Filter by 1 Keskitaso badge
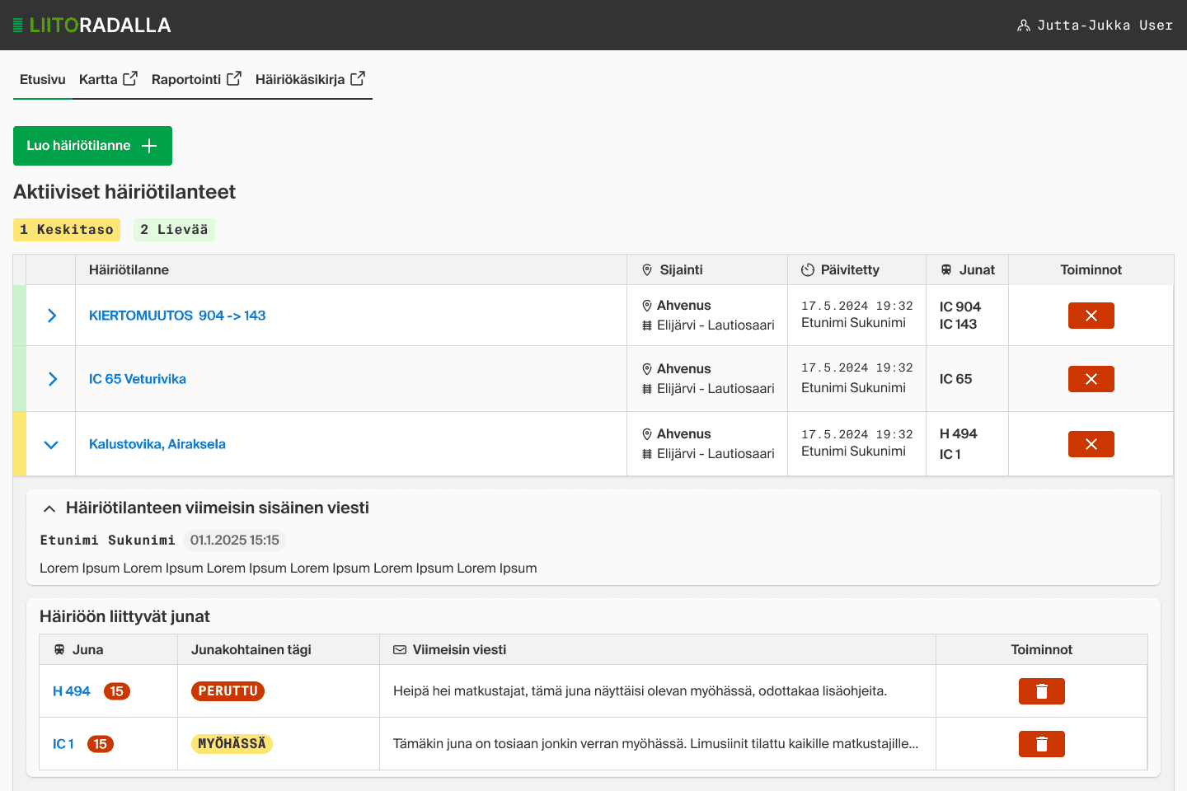The height and width of the screenshot is (791, 1187). (x=67, y=230)
